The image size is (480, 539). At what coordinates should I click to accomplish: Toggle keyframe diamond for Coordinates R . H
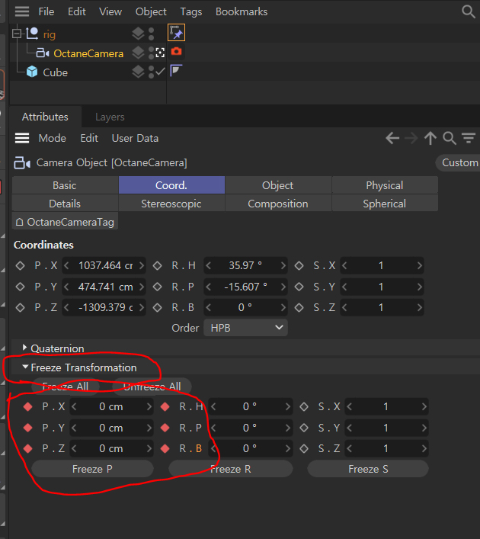point(158,265)
